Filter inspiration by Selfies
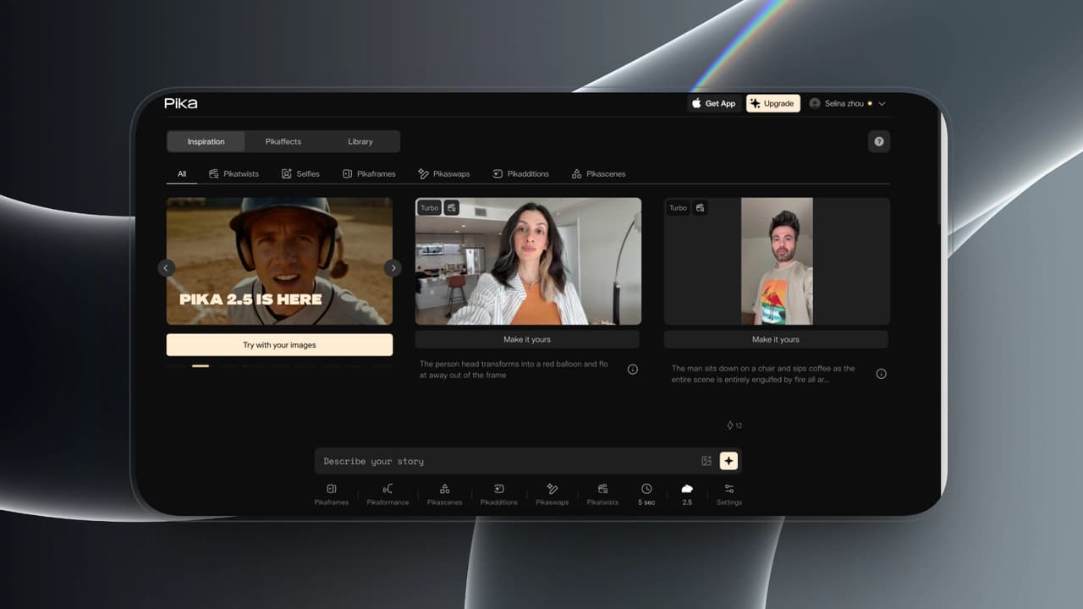The width and height of the screenshot is (1083, 609). [300, 173]
